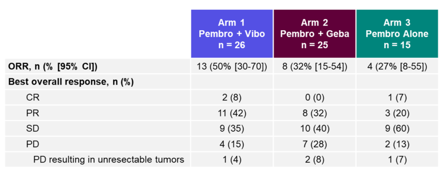The height and width of the screenshot is (170, 443).
Task: Click the Arm 3 SD cell 9 (60)
Action: (397, 128)
